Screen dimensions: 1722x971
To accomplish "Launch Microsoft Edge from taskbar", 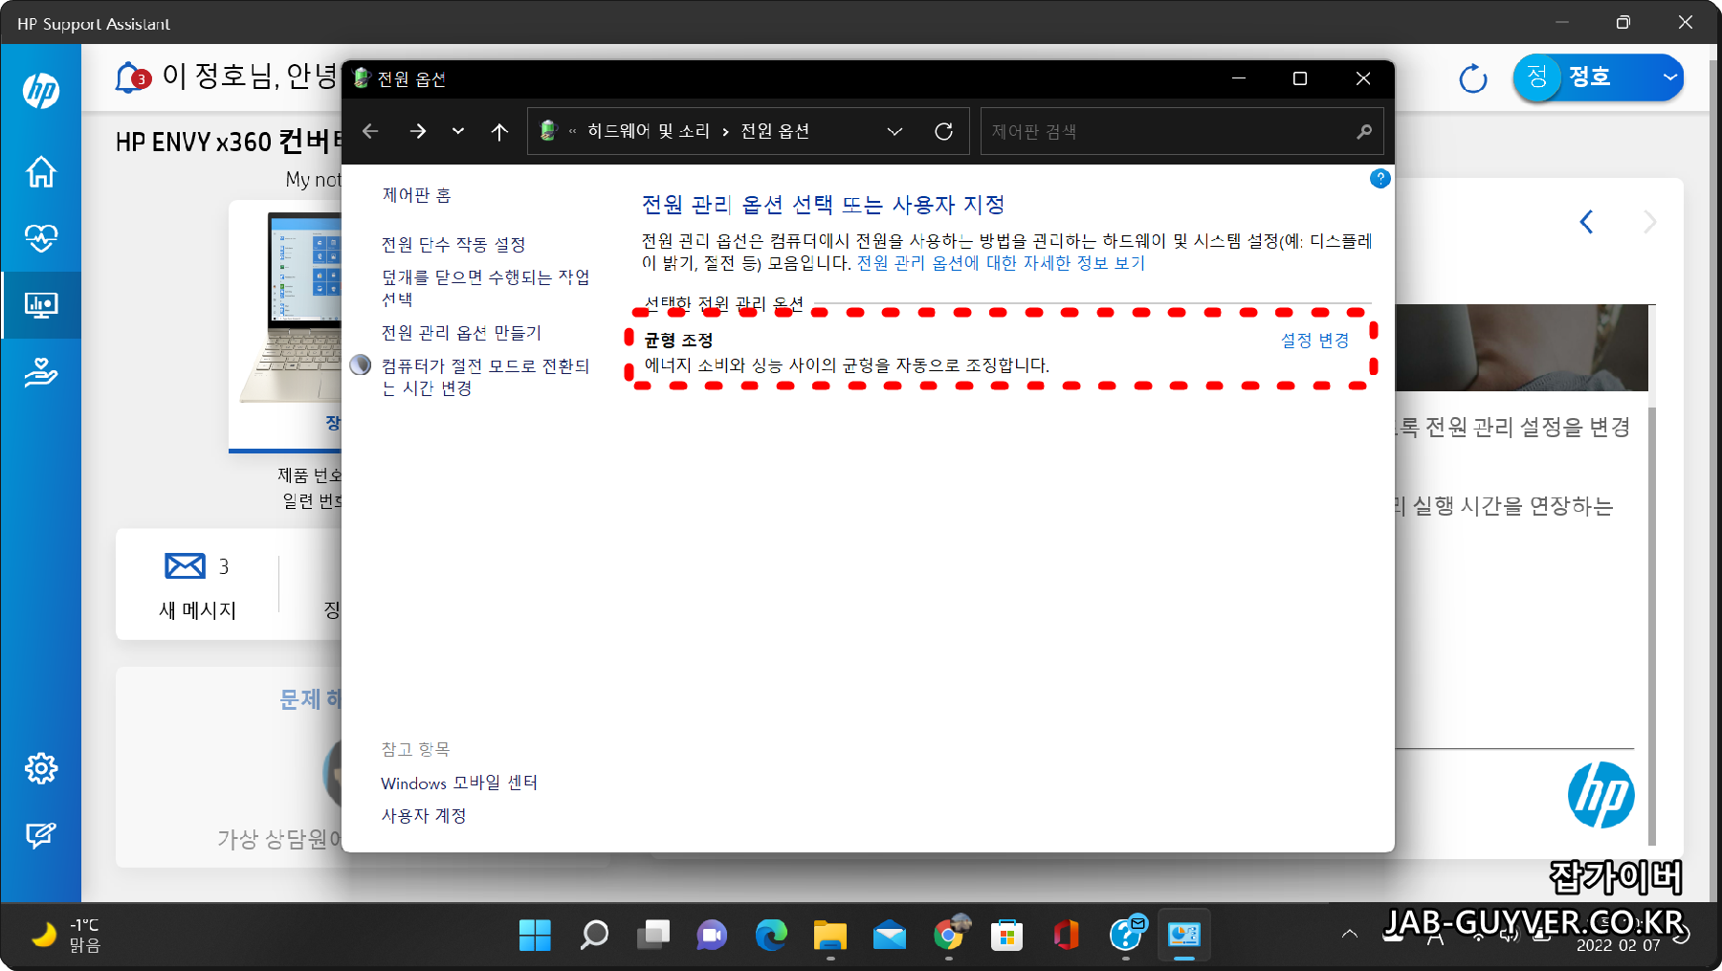I will point(771,935).
